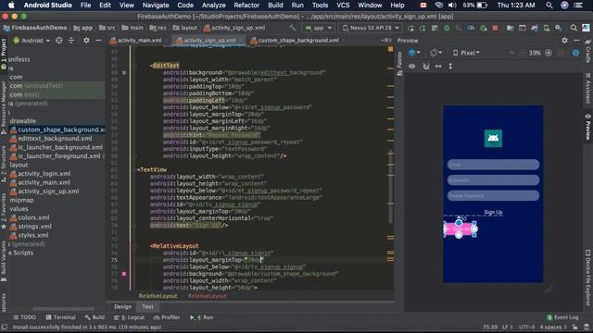
Task: Open Project panel gear options
Action: [86, 41]
